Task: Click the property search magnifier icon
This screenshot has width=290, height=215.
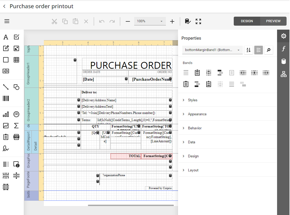Action: point(269,50)
